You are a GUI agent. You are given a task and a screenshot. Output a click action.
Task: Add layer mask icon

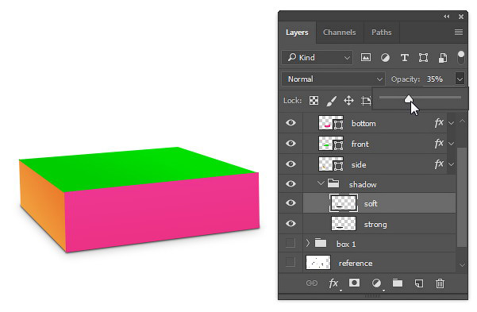pyautogui.click(x=354, y=283)
